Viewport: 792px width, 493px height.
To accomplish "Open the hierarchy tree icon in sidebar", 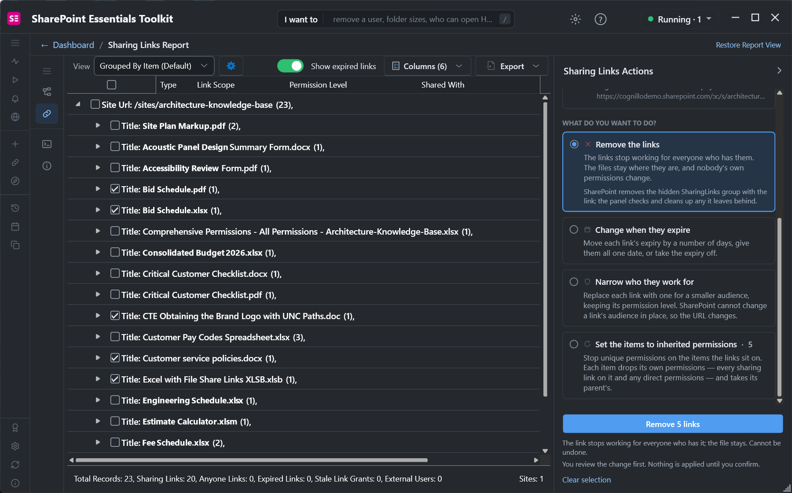I will pyautogui.click(x=47, y=92).
